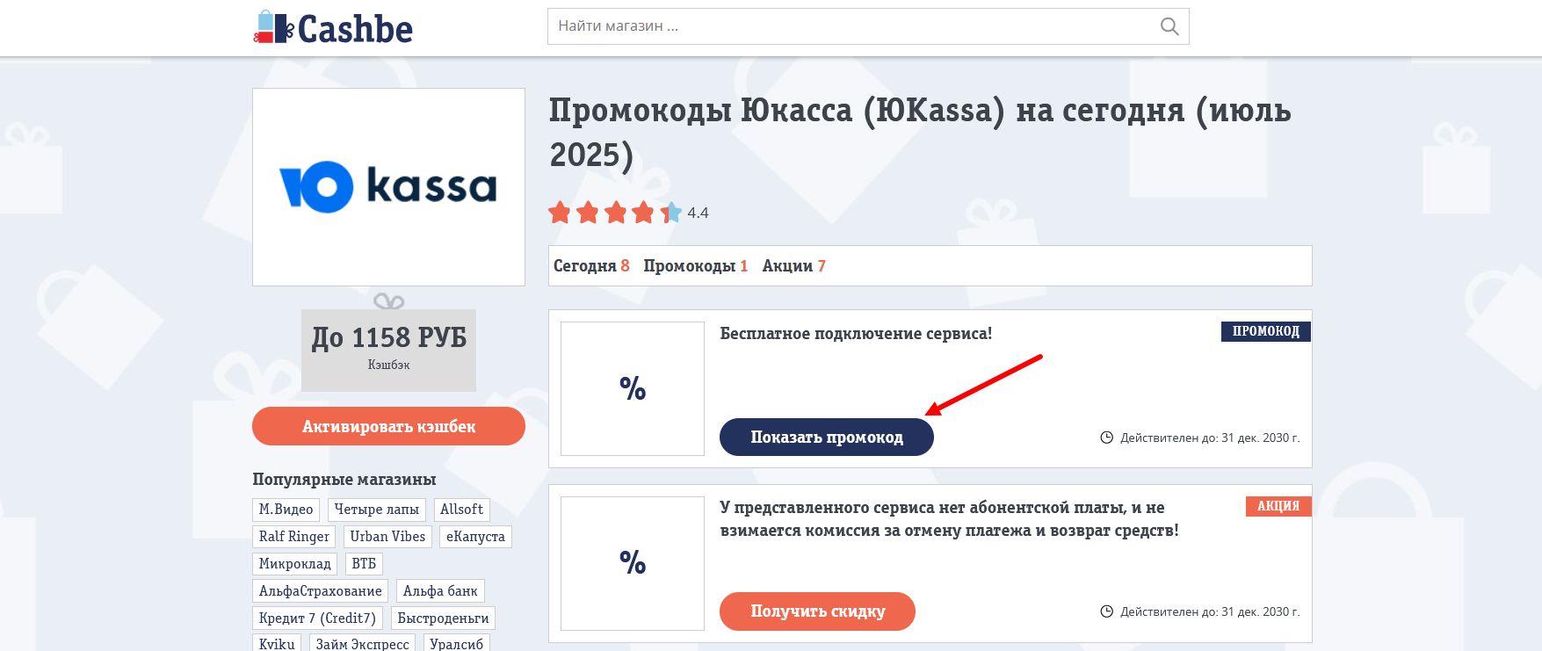
Task: Click 'Активировать кэшбек' button
Action: [x=388, y=426]
